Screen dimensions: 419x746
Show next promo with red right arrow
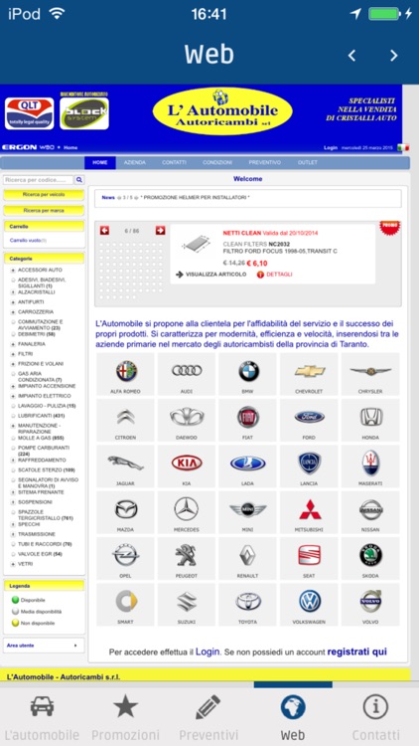tap(160, 231)
